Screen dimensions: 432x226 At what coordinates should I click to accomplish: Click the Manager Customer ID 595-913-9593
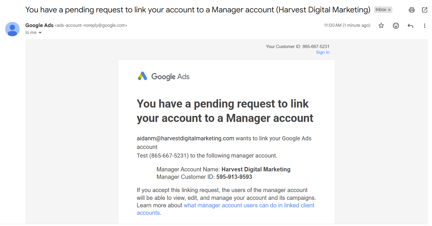coord(234,177)
